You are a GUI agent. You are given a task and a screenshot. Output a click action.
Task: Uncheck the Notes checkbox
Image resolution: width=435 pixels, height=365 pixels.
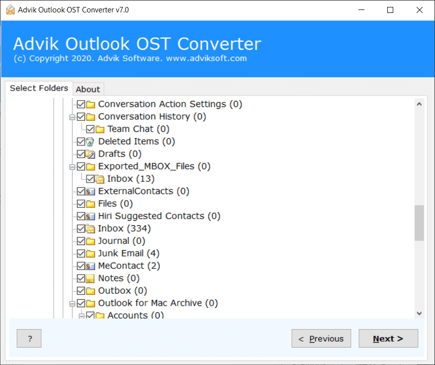coord(81,278)
